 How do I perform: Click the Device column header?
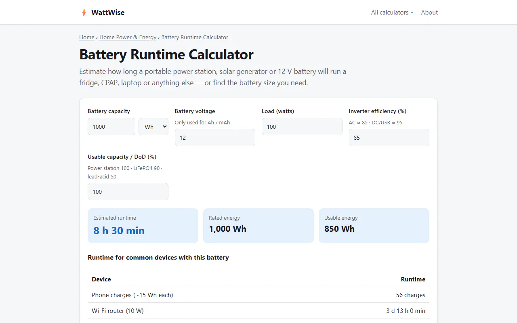click(x=101, y=279)
